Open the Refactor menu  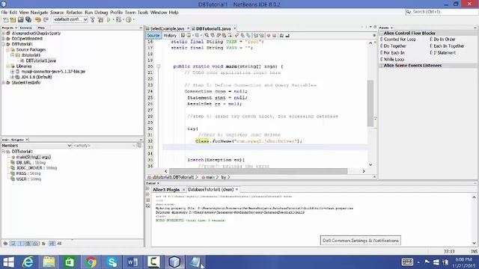[x=74, y=13]
